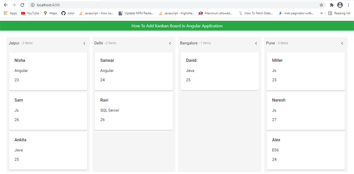This screenshot has height=174, width=354.
Task: Collapse the Bangalore column
Action: pyautogui.click(x=256, y=43)
